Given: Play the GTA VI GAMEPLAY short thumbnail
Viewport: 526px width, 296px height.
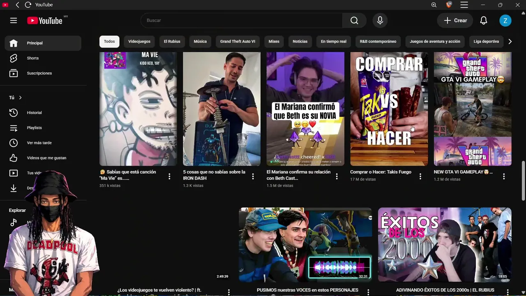Looking at the screenshot, I should point(473,109).
